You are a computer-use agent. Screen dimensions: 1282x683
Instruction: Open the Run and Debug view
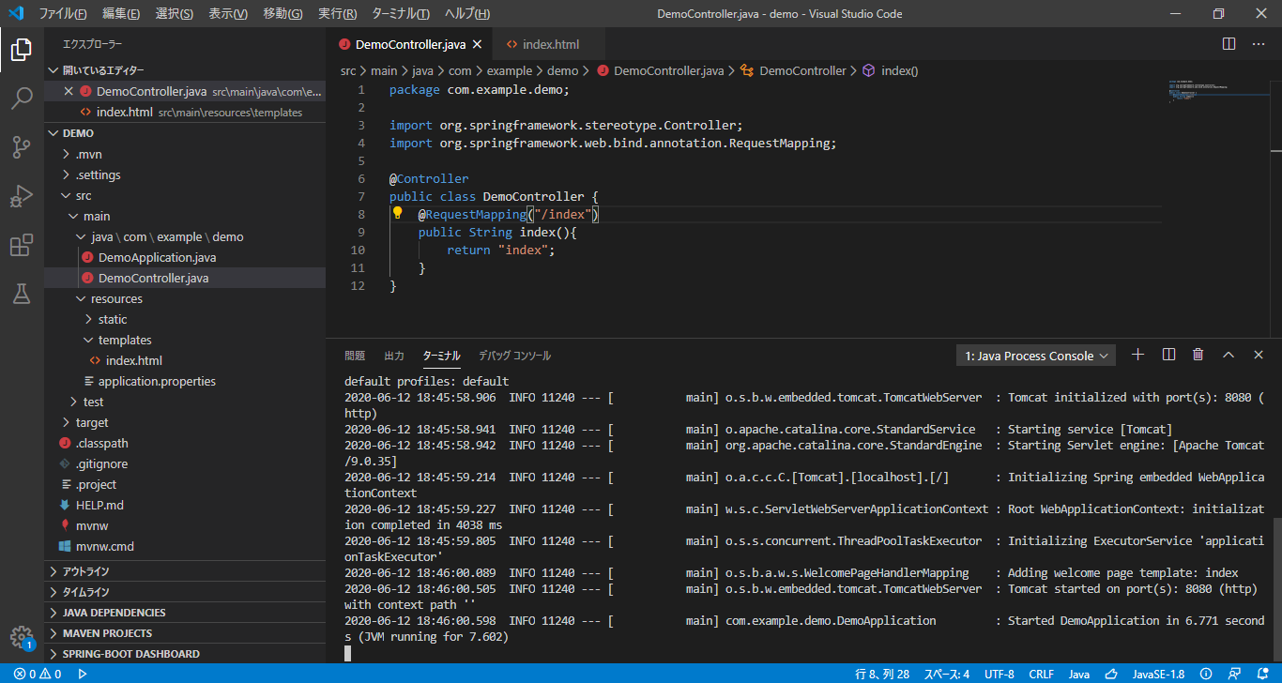(x=22, y=196)
